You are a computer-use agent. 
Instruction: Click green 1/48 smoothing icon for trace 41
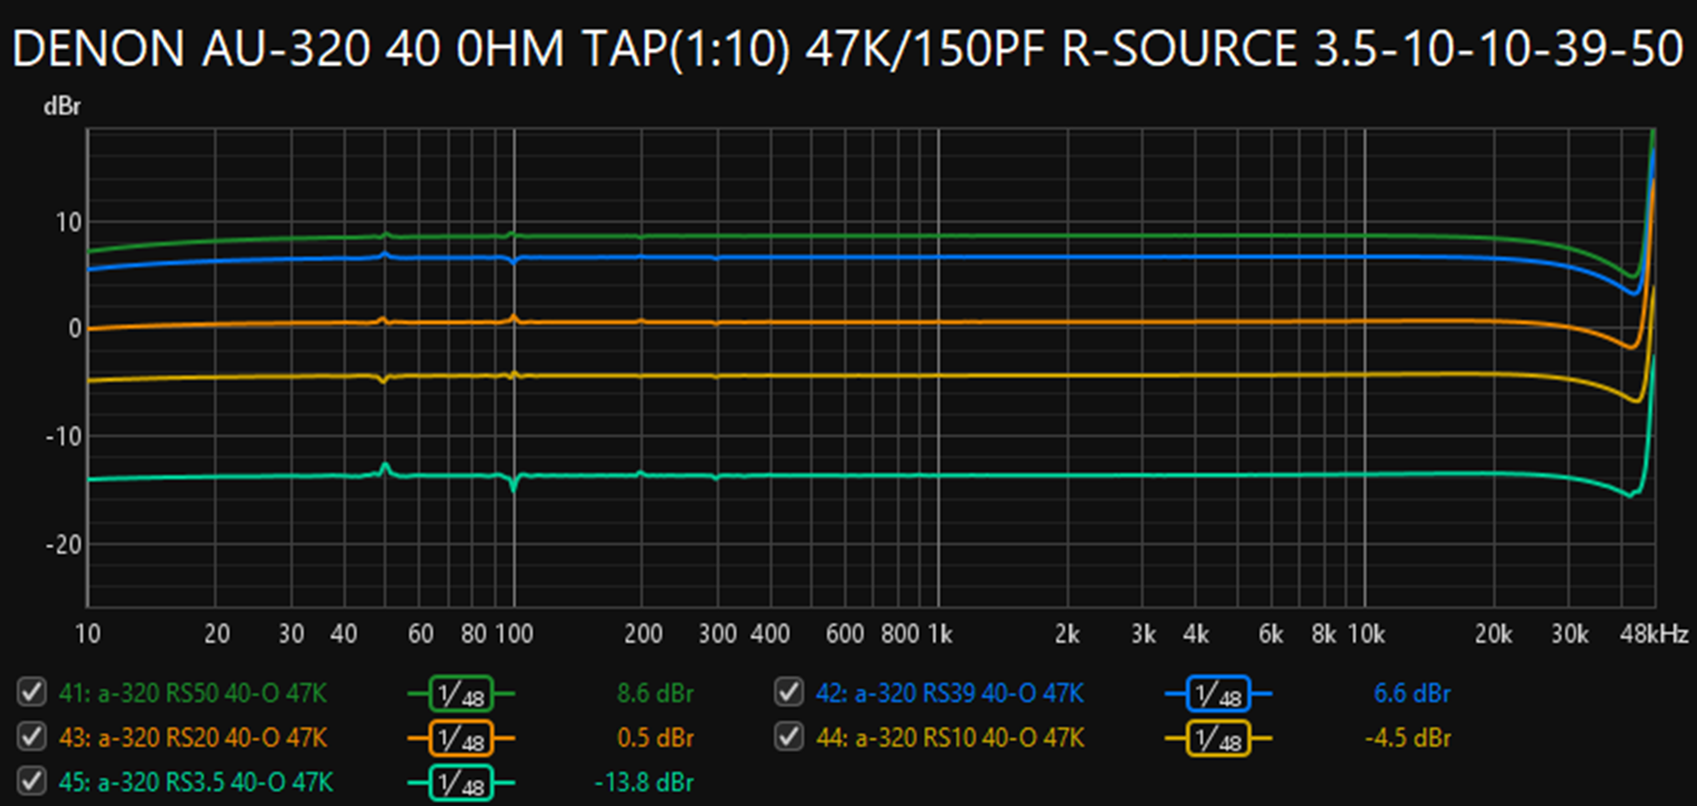click(x=461, y=694)
